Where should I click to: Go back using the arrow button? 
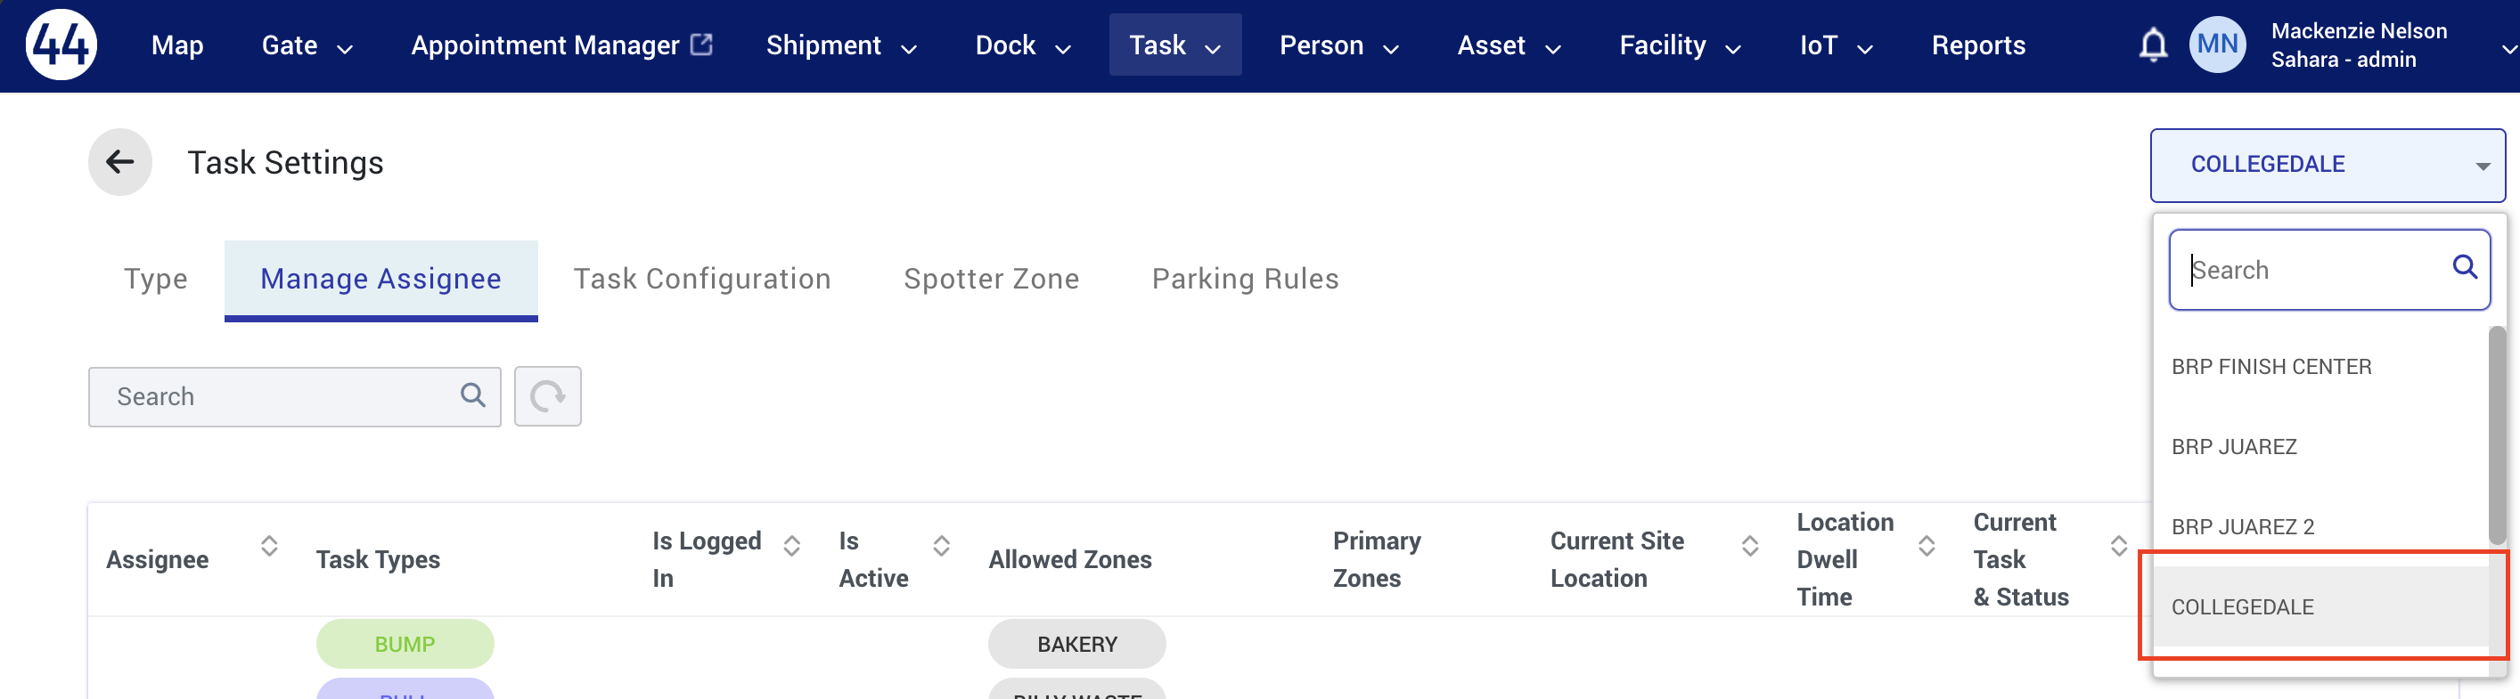click(120, 162)
